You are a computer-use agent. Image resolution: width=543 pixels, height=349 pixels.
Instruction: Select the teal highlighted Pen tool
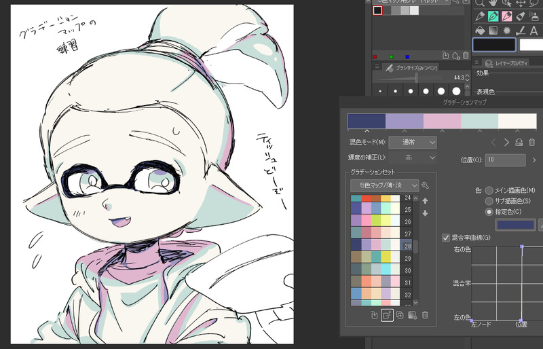(493, 16)
